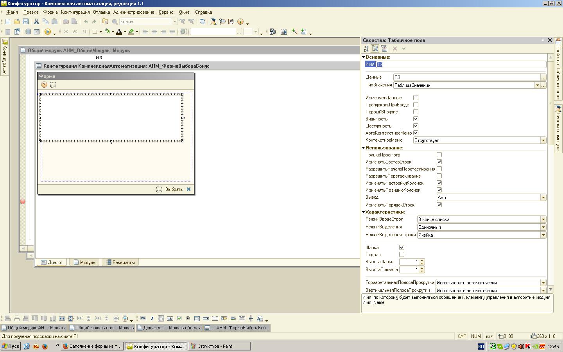Collapse the Использование section
This screenshot has height=352, width=563.
pyautogui.click(x=364, y=148)
